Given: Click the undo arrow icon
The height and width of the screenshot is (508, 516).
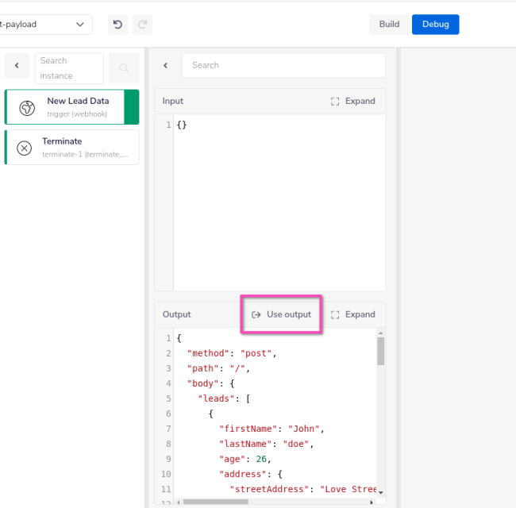Looking at the screenshot, I should 117,25.
